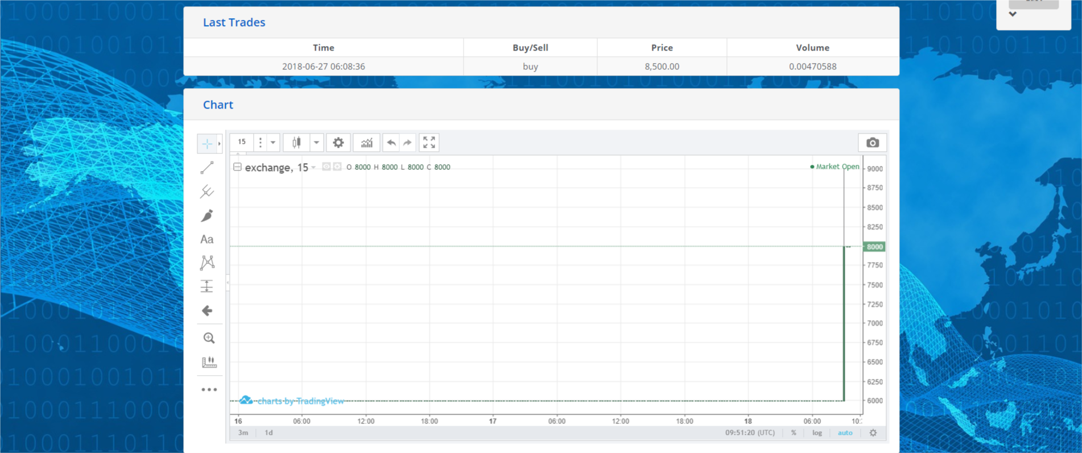This screenshot has width=1082, height=453.
Task: Toggle log price scale
Action: (817, 433)
